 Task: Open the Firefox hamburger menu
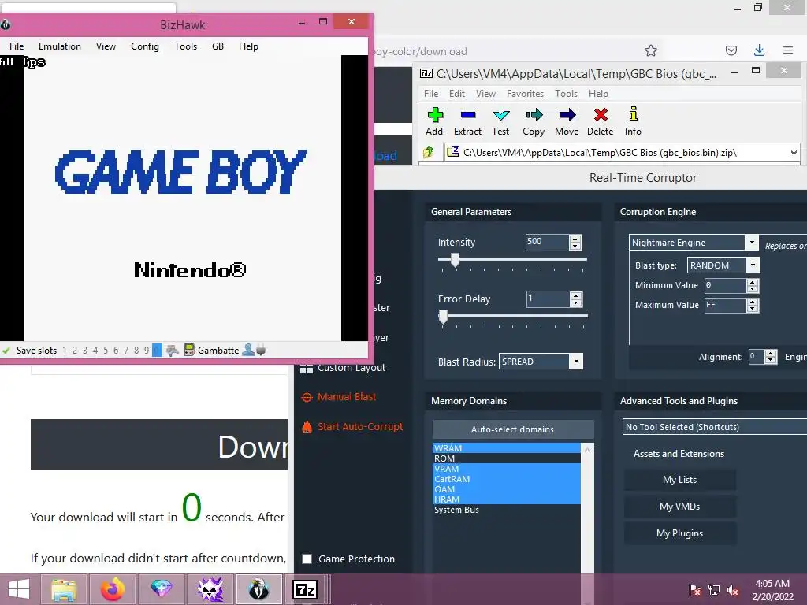click(788, 50)
